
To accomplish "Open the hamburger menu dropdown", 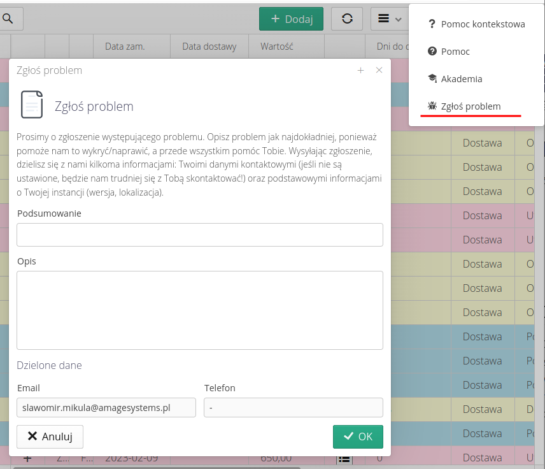I will pyautogui.click(x=389, y=19).
